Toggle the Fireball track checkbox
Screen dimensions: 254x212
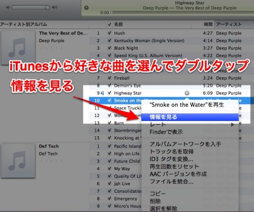point(110,78)
